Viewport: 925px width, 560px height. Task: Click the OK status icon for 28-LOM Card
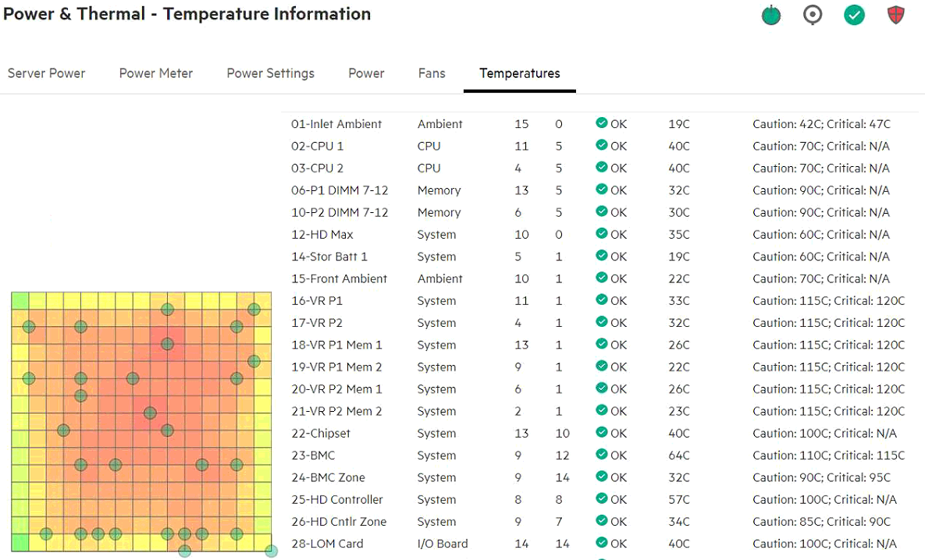[x=602, y=544]
